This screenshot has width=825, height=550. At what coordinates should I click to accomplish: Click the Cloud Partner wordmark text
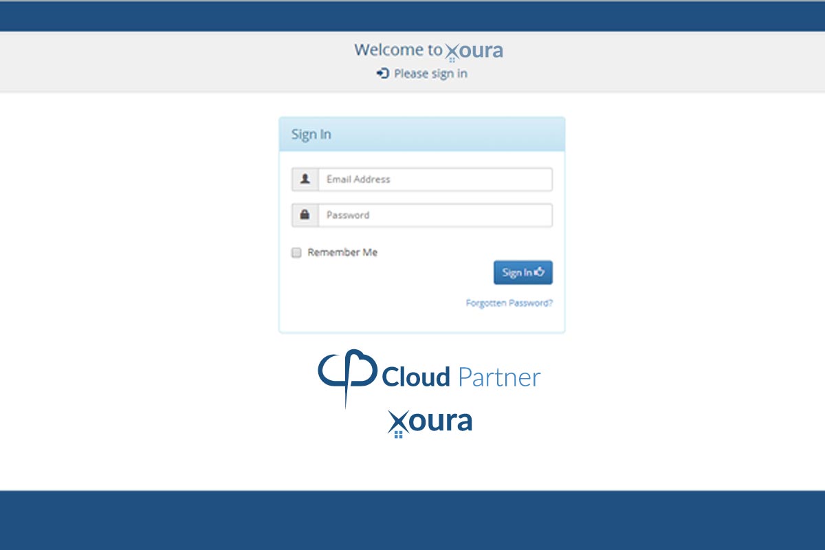[x=462, y=376]
